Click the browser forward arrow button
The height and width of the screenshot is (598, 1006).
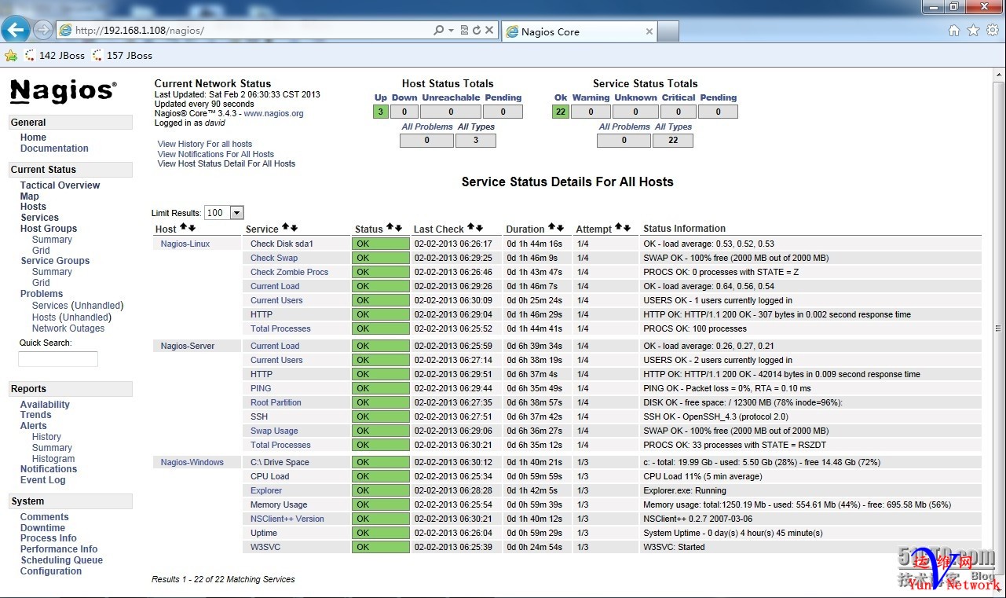pos(42,31)
